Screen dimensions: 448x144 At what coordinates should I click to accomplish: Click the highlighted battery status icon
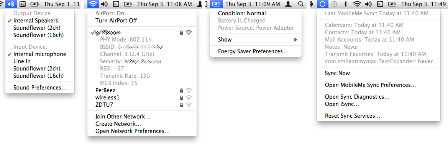[x=216, y=4]
